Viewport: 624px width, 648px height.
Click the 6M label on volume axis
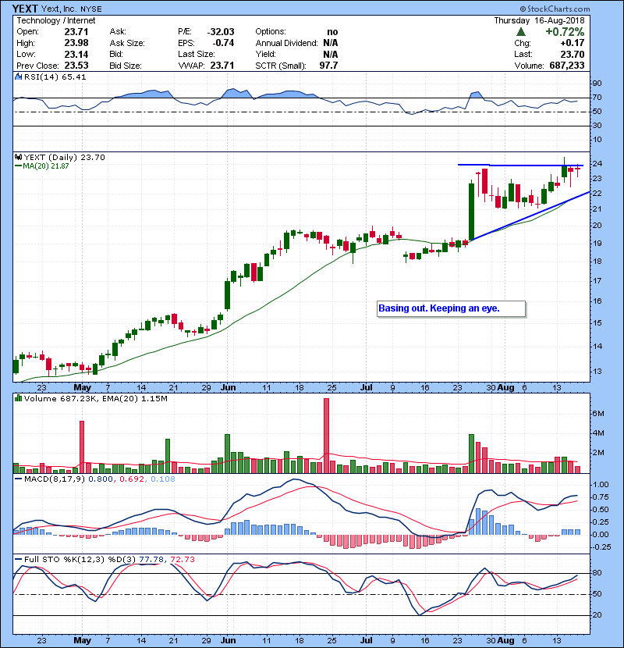tap(598, 414)
